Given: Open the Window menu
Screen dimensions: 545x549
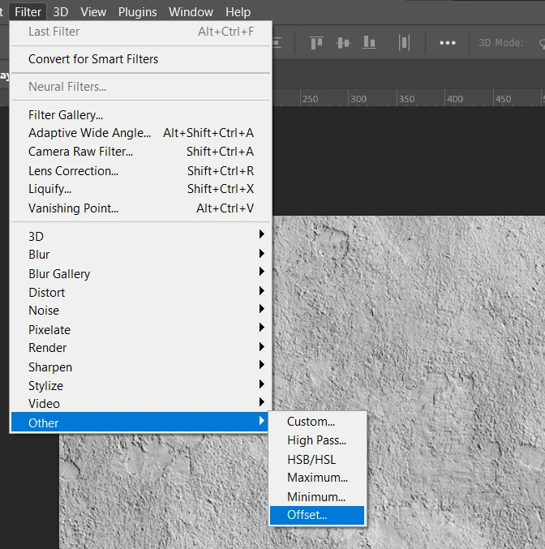Looking at the screenshot, I should click(x=191, y=12).
